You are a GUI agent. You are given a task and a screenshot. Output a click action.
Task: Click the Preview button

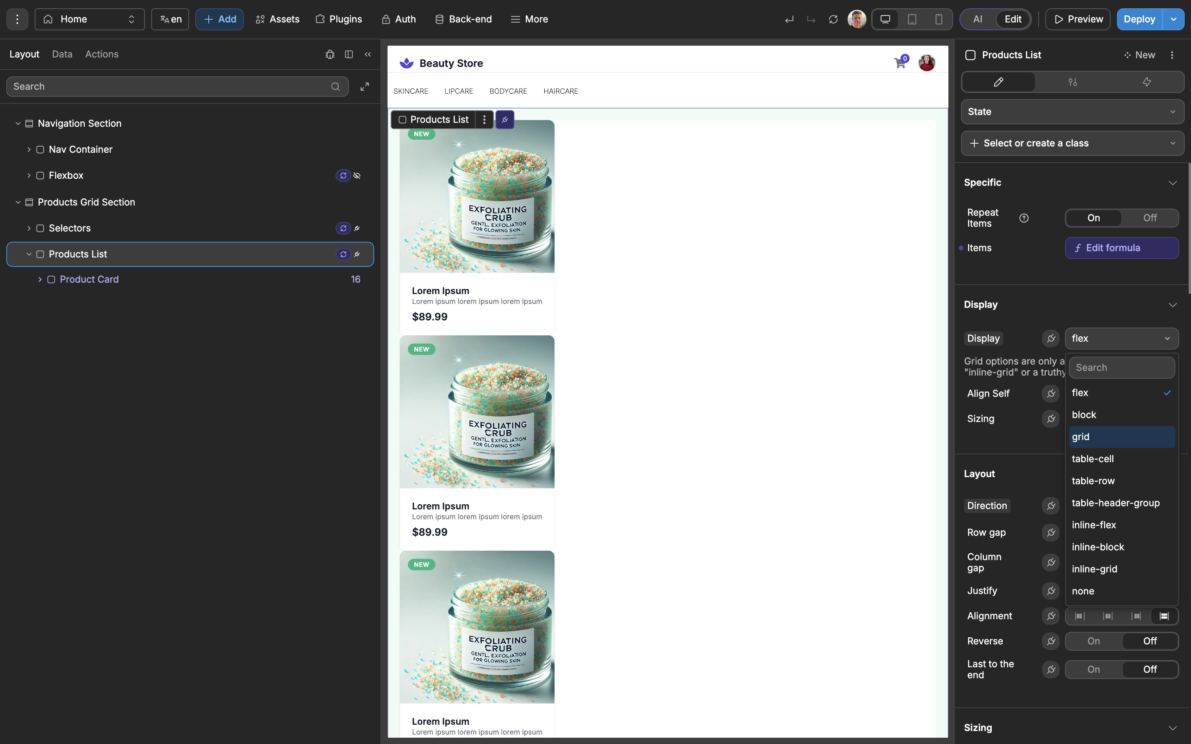coord(1078,19)
